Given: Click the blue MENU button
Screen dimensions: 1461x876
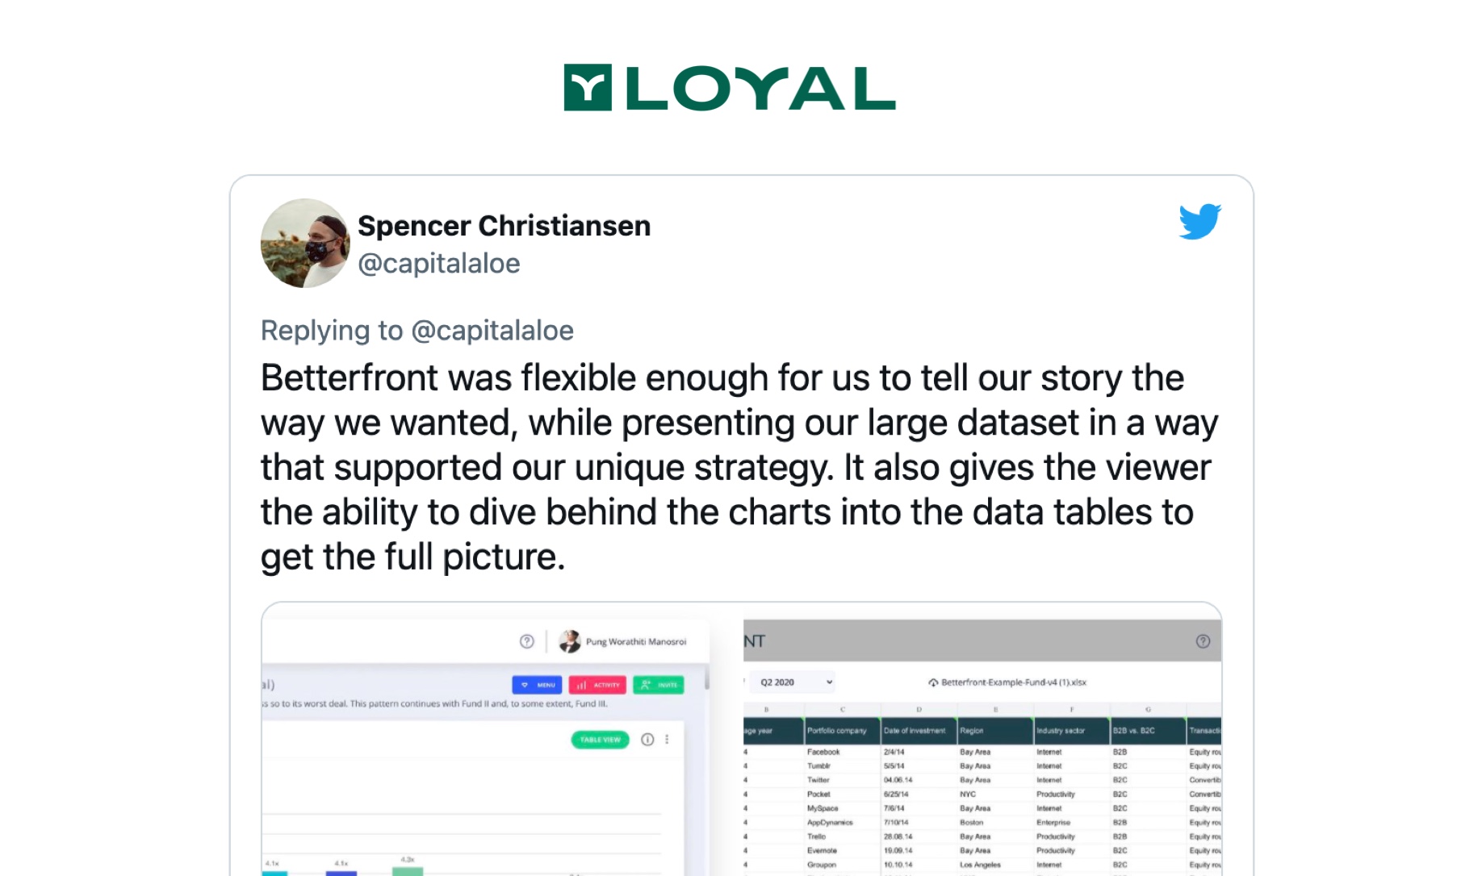Looking at the screenshot, I should (537, 685).
